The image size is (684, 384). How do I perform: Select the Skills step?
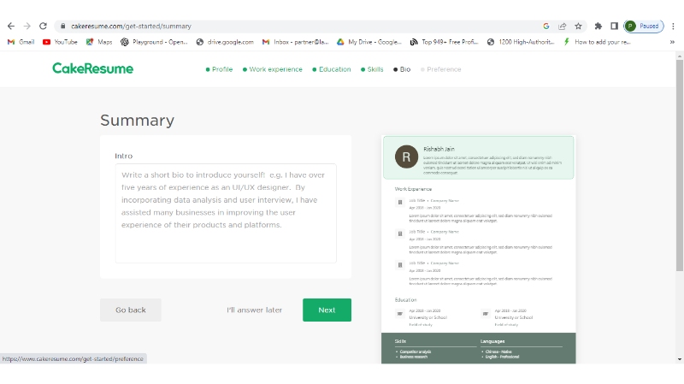[x=373, y=69]
